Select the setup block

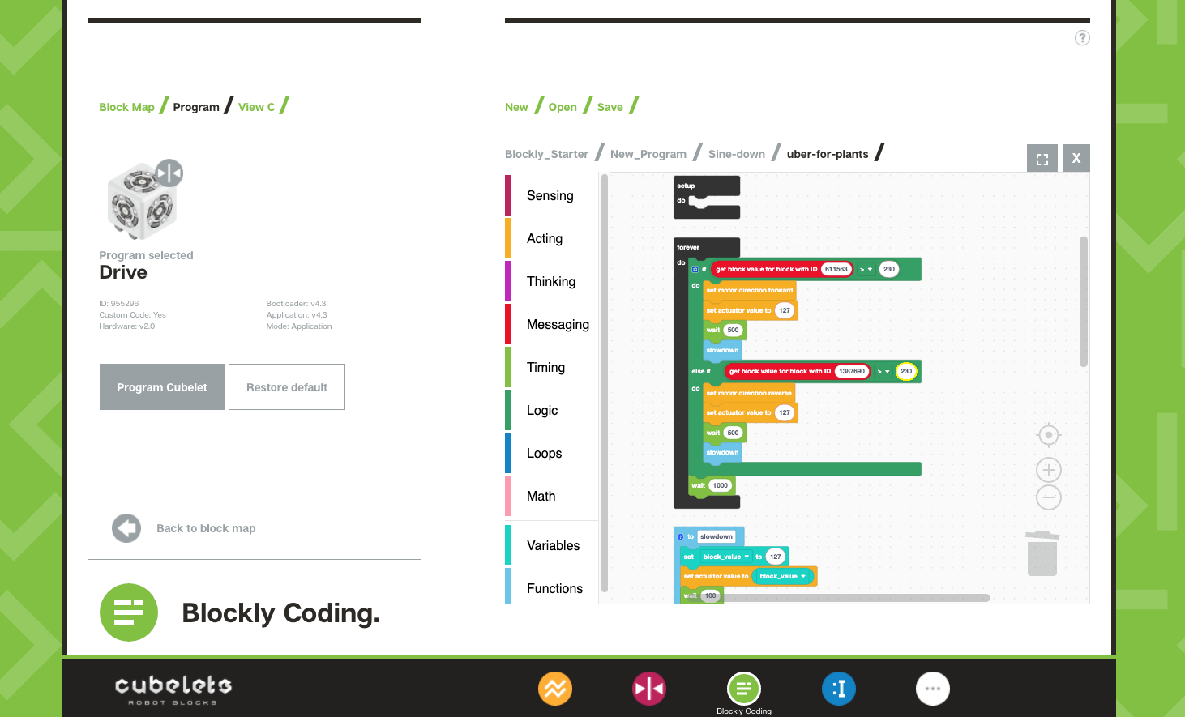(707, 186)
